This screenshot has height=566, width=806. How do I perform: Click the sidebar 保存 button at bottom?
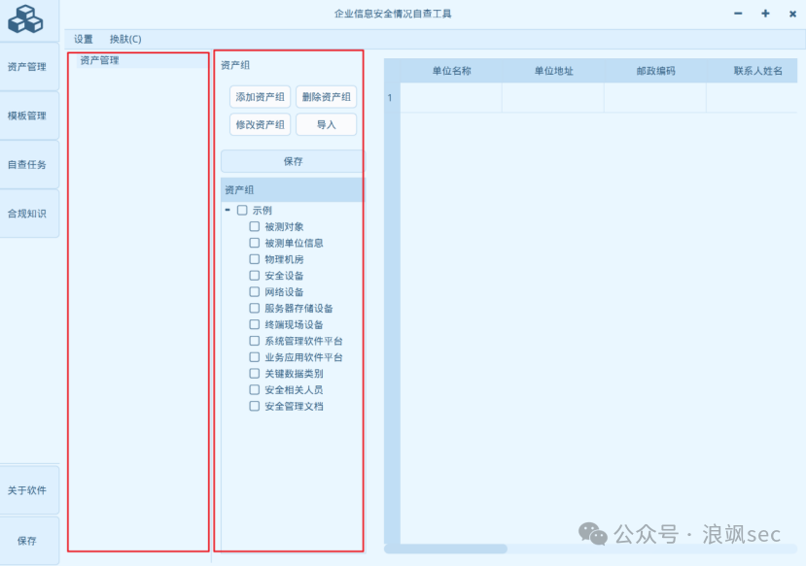(x=29, y=541)
